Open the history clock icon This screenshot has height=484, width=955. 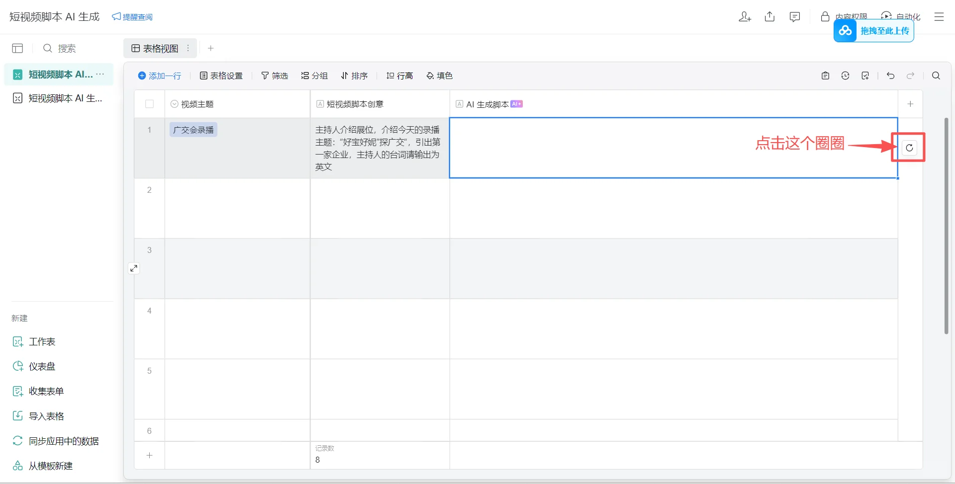[845, 76]
